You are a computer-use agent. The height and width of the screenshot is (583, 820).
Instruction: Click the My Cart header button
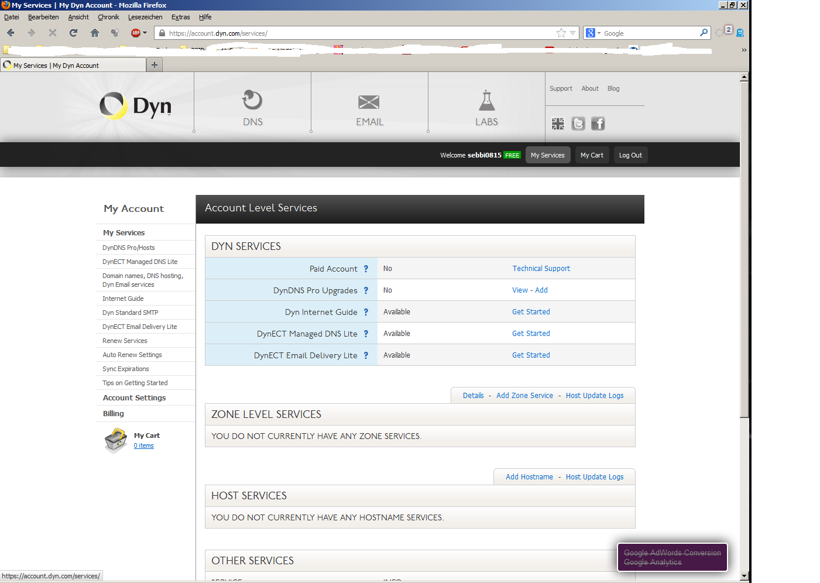click(592, 155)
